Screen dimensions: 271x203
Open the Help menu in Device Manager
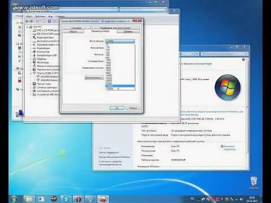61,17
